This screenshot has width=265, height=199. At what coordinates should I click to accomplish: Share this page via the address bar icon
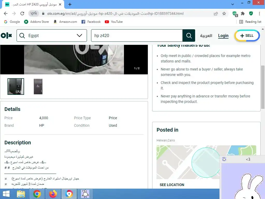pos(216,13)
